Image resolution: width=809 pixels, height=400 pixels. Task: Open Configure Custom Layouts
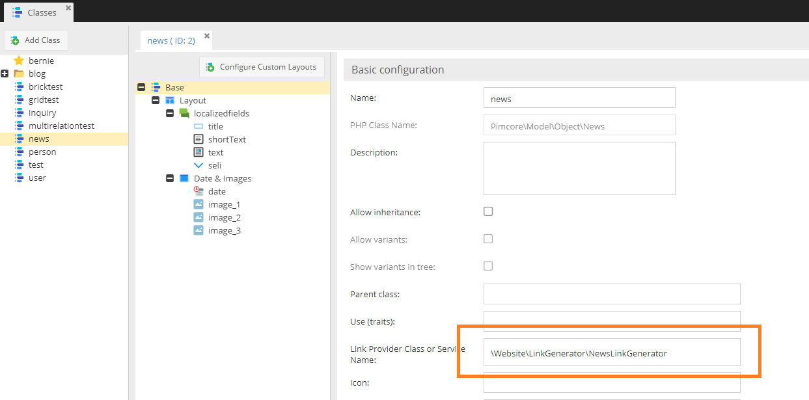(262, 67)
